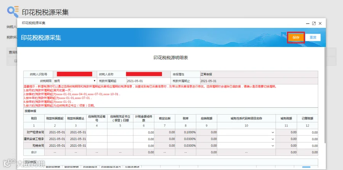Click the 税款所属期起 date field 2021-05-01
343x170 pixels.
(148, 81)
